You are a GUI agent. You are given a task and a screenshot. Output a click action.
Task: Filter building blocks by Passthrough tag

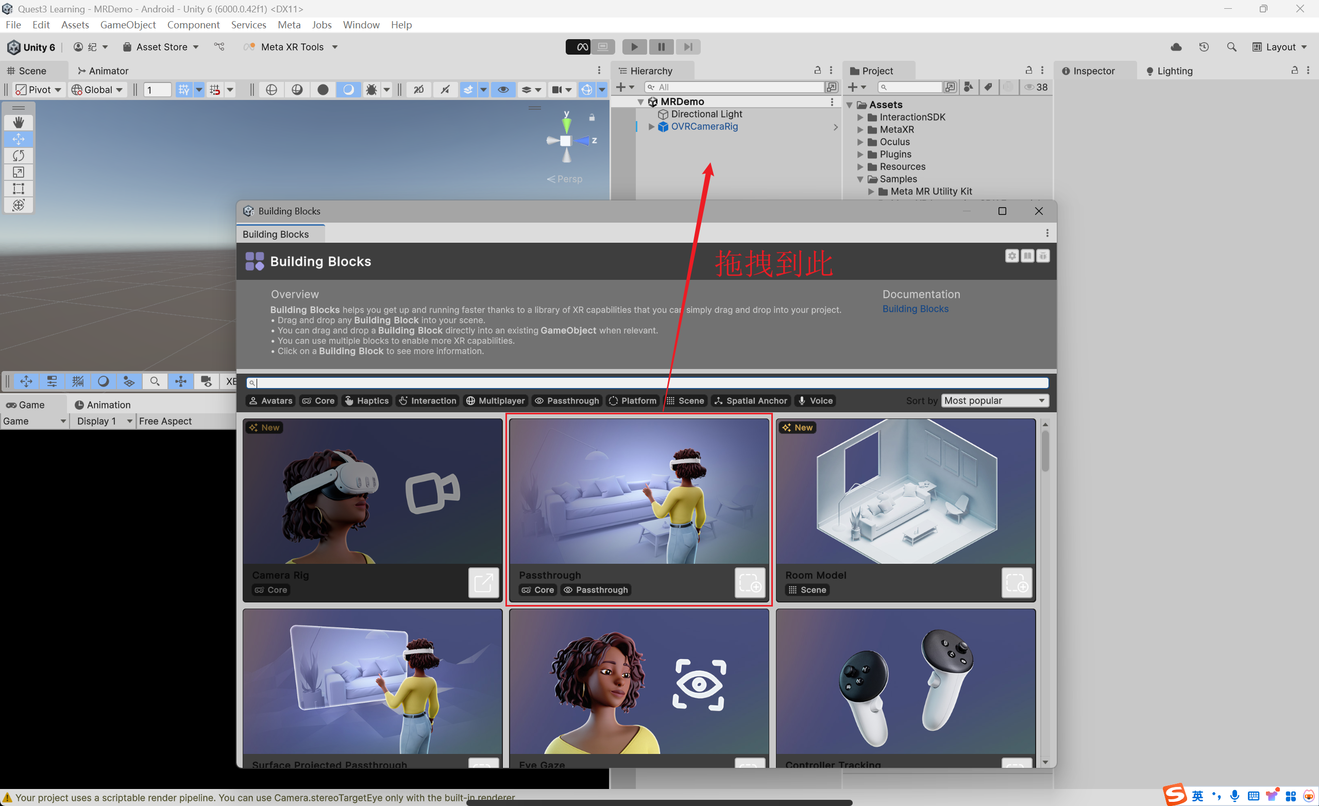point(567,400)
